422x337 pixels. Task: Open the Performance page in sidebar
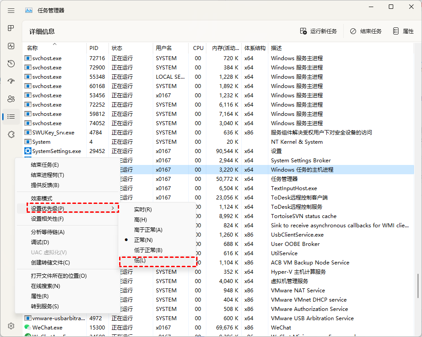point(11,46)
